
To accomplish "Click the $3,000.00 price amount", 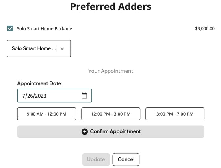I will click(x=205, y=28).
